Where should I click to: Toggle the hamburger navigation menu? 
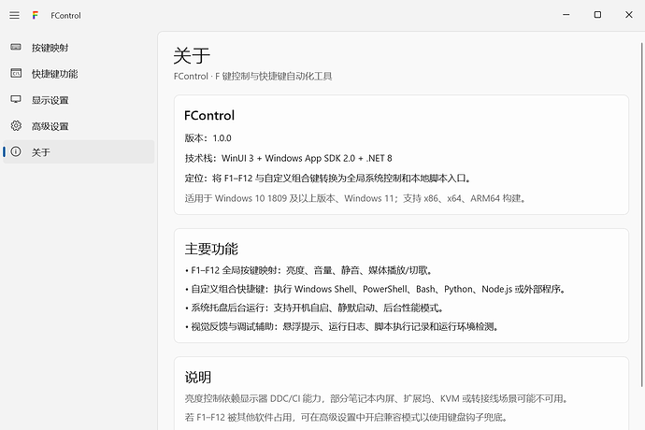coord(14,15)
